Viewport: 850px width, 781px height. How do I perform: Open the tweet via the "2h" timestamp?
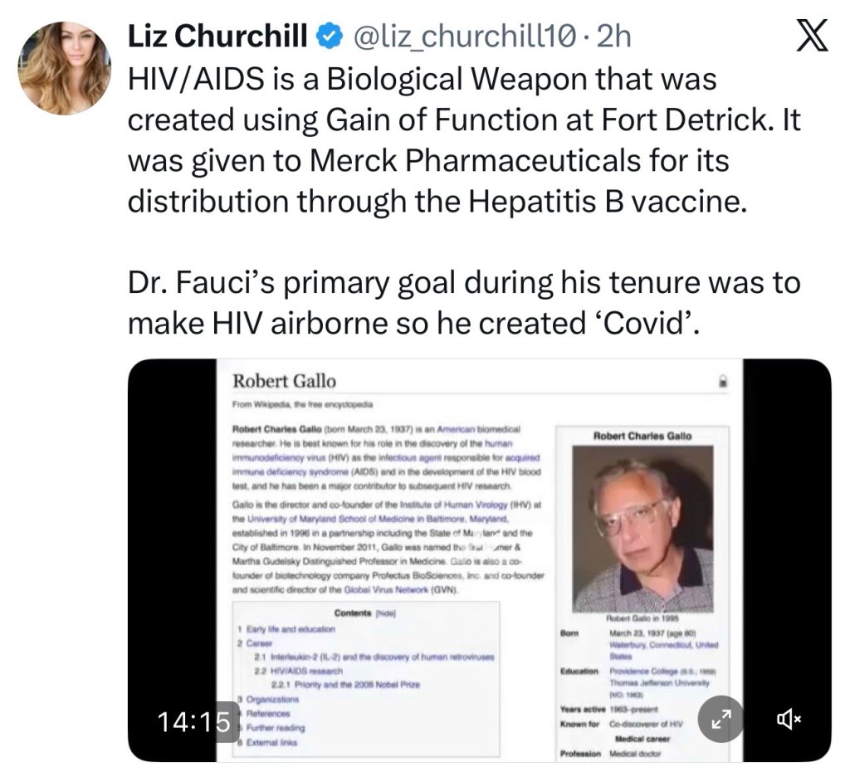tap(614, 36)
